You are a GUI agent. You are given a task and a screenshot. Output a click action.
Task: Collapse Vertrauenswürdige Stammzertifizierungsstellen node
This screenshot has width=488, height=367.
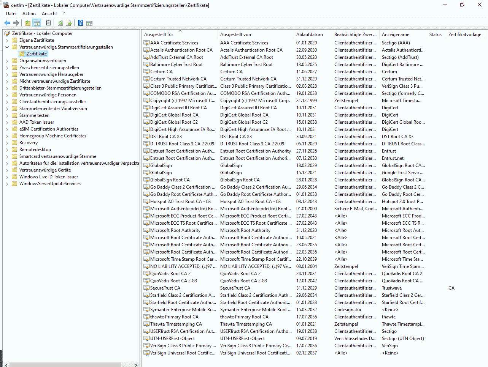tap(7, 47)
